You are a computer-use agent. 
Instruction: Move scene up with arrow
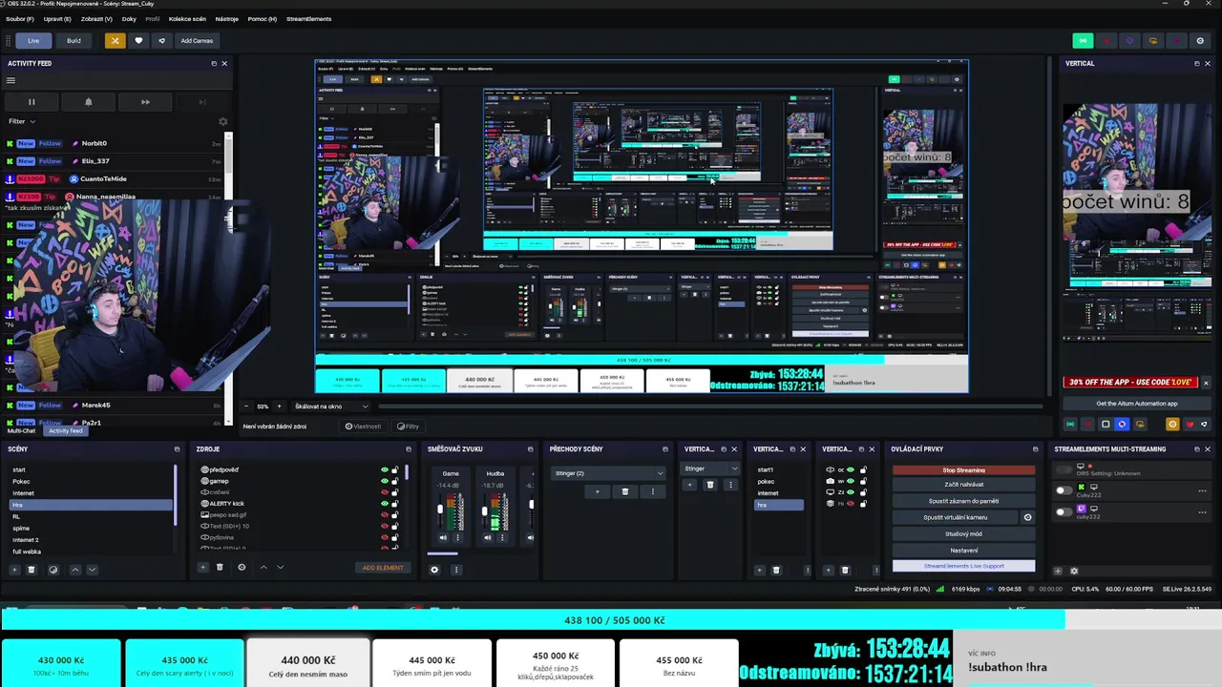75,570
